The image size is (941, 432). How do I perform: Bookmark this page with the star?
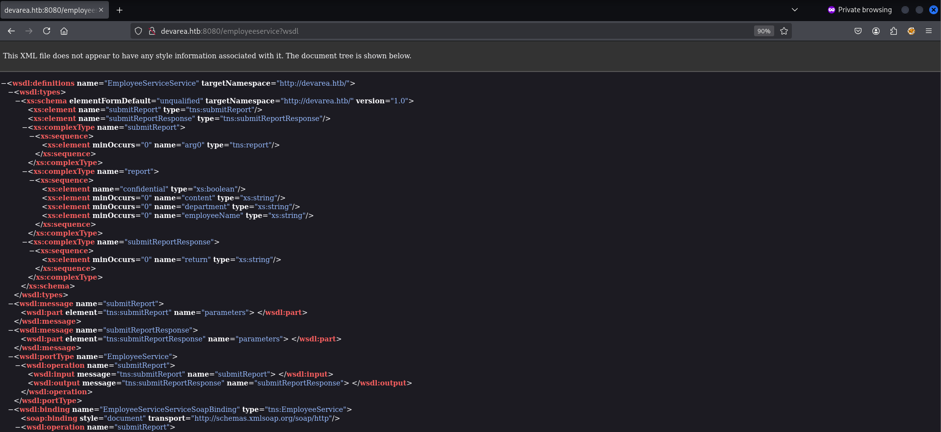pyautogui.click(x=784, y=31)
